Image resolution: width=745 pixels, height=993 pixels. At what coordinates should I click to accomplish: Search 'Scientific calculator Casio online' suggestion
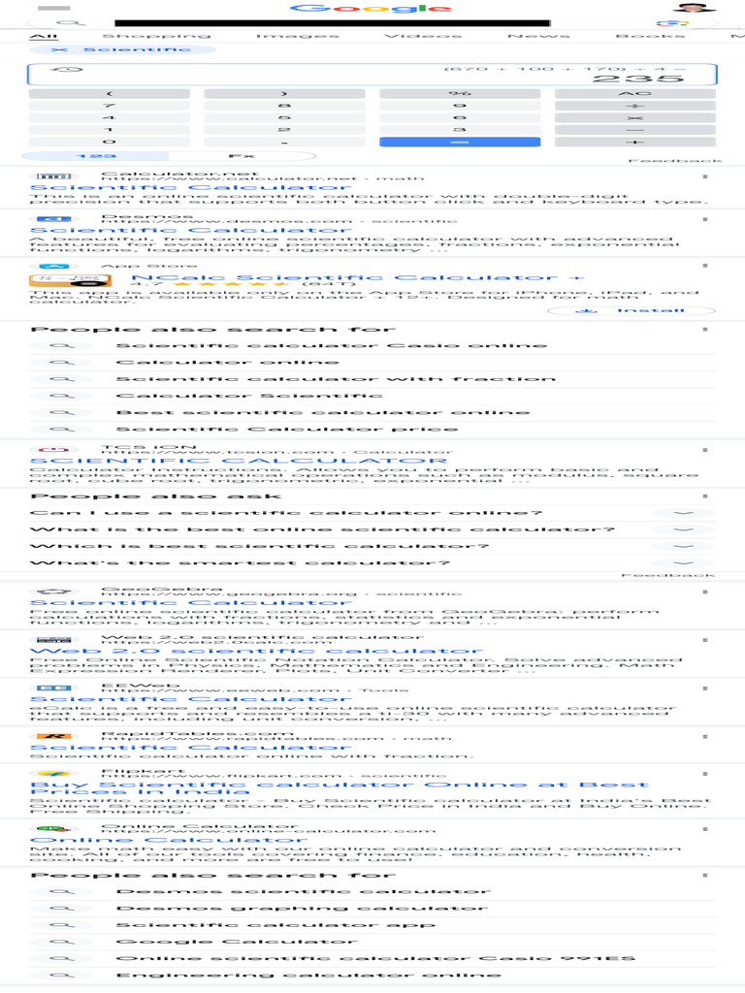click(372, 346)
